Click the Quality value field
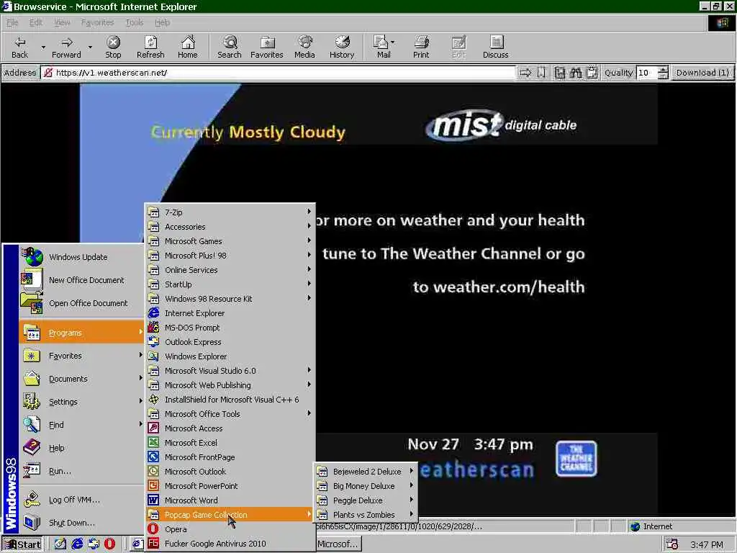Screen dimensions: 737x553 [x=647, y=73]
